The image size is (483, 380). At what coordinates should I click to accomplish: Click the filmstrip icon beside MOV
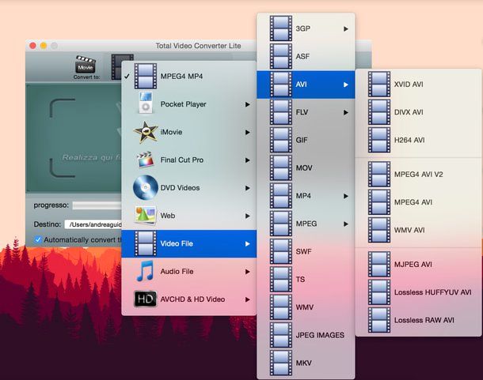click(280, 167)
